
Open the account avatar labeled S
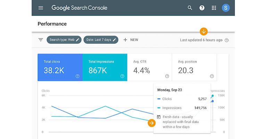pyautogui.click(x=226, y=8)
